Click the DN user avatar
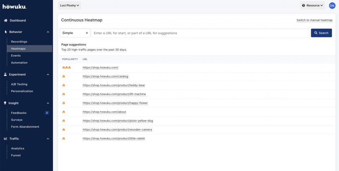The width and height of the screenshot is (339, 171). click(x=332, y=5)
